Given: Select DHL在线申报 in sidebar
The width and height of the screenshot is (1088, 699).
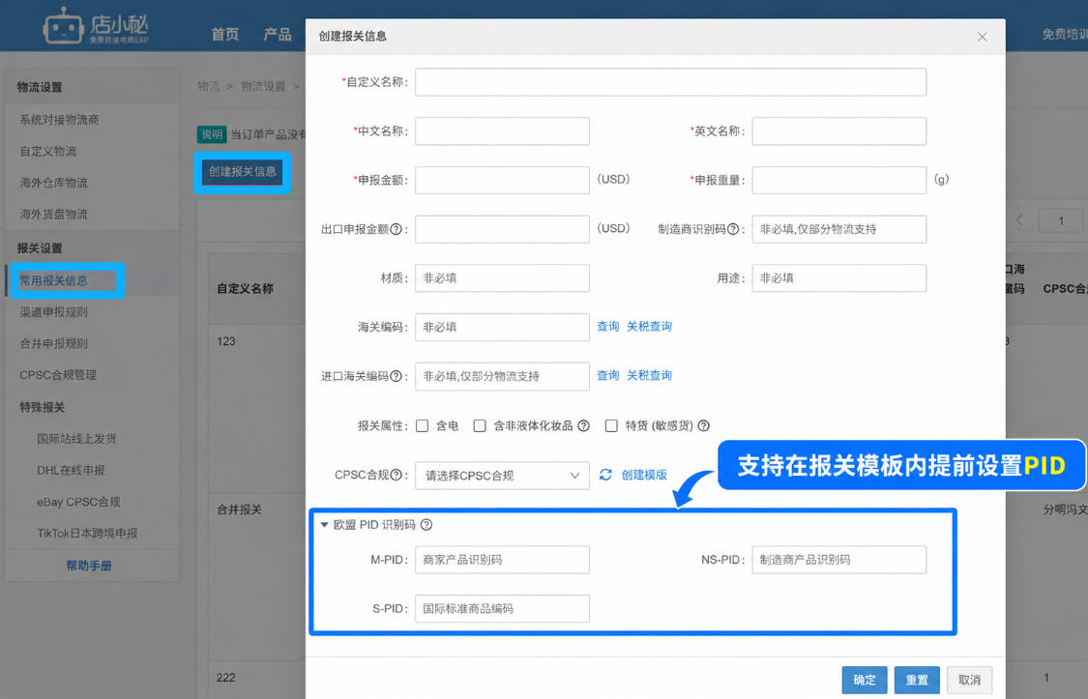Looking at the screenshot, I should 71,470.
